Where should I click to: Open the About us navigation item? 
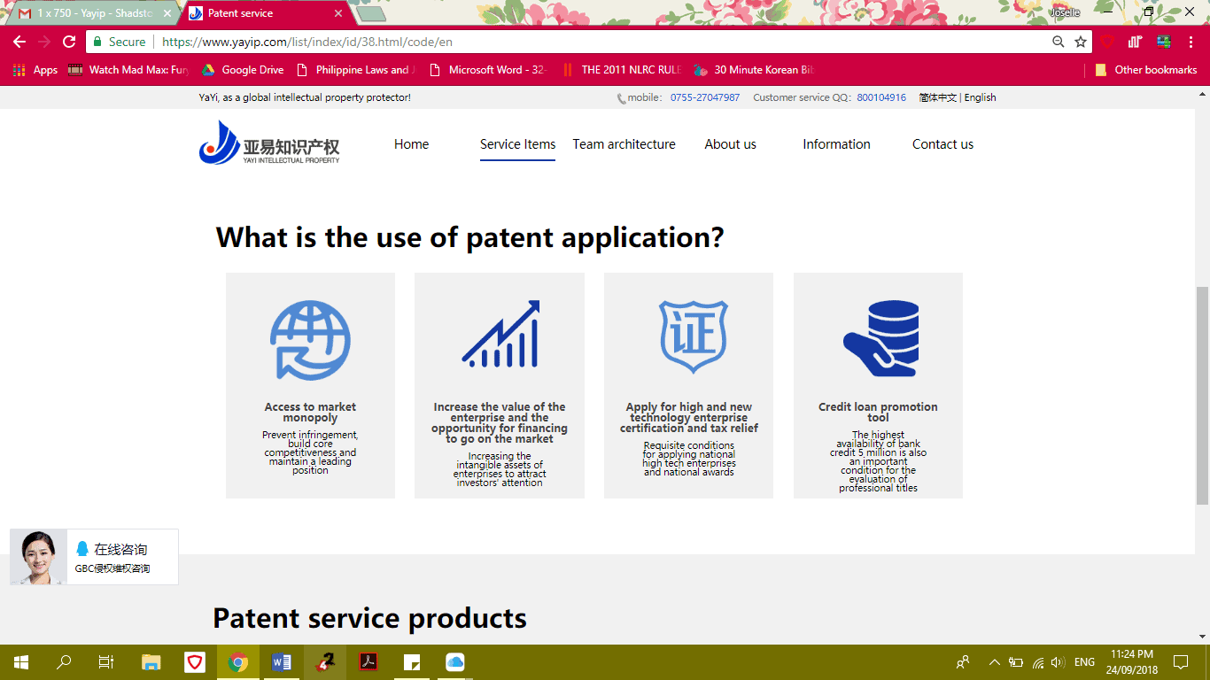coord(730,144)
